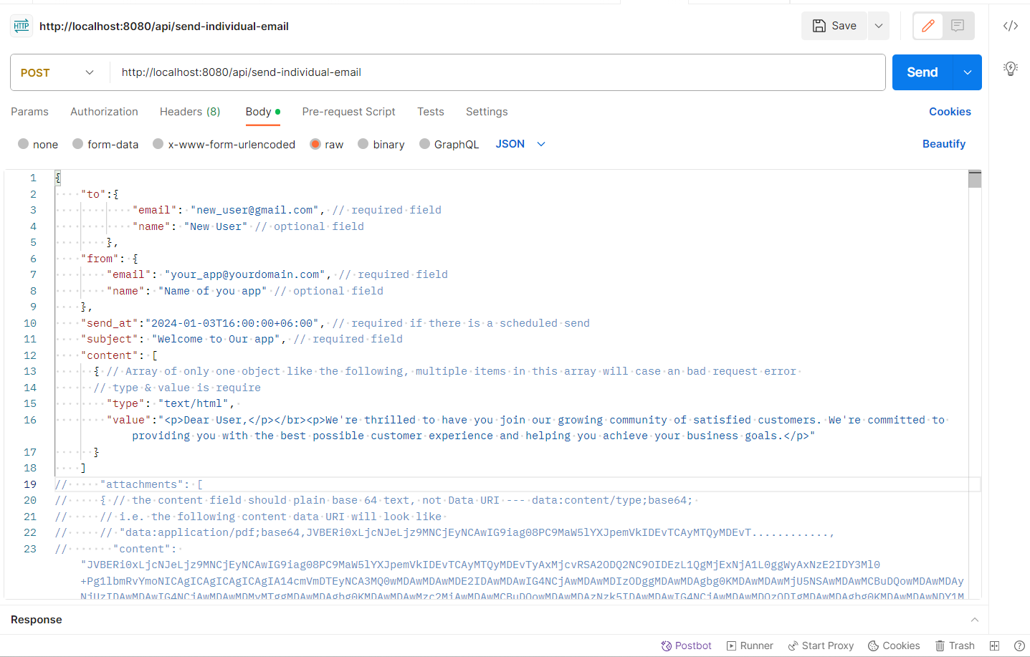
Task: Click the Beautify link
Action: point(943,144)
